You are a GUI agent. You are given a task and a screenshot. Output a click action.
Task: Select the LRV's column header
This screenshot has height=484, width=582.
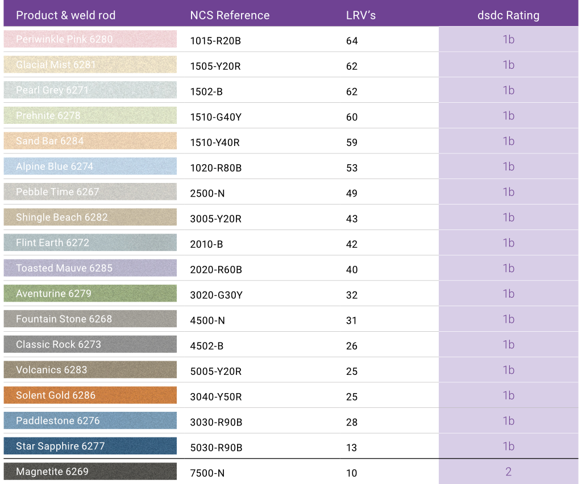coord(360,15)
